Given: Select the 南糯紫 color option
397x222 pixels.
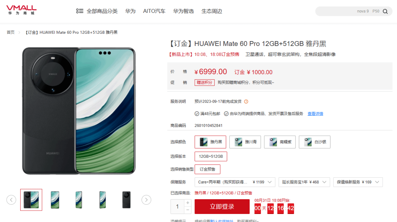Looking at the screenshot, I should 280,142.
